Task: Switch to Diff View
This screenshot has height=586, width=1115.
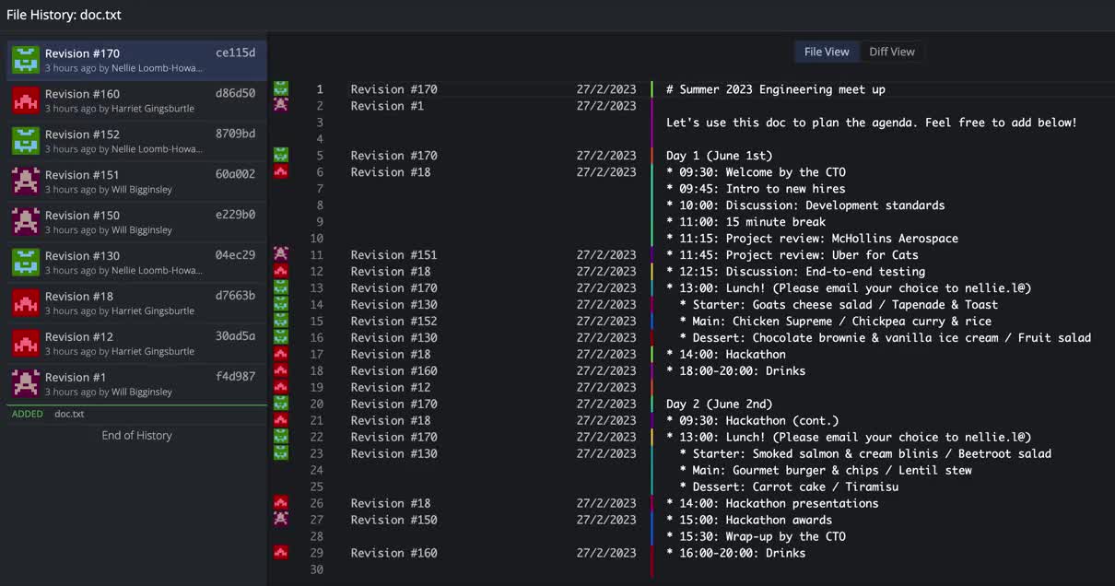Action: (891, 52)
